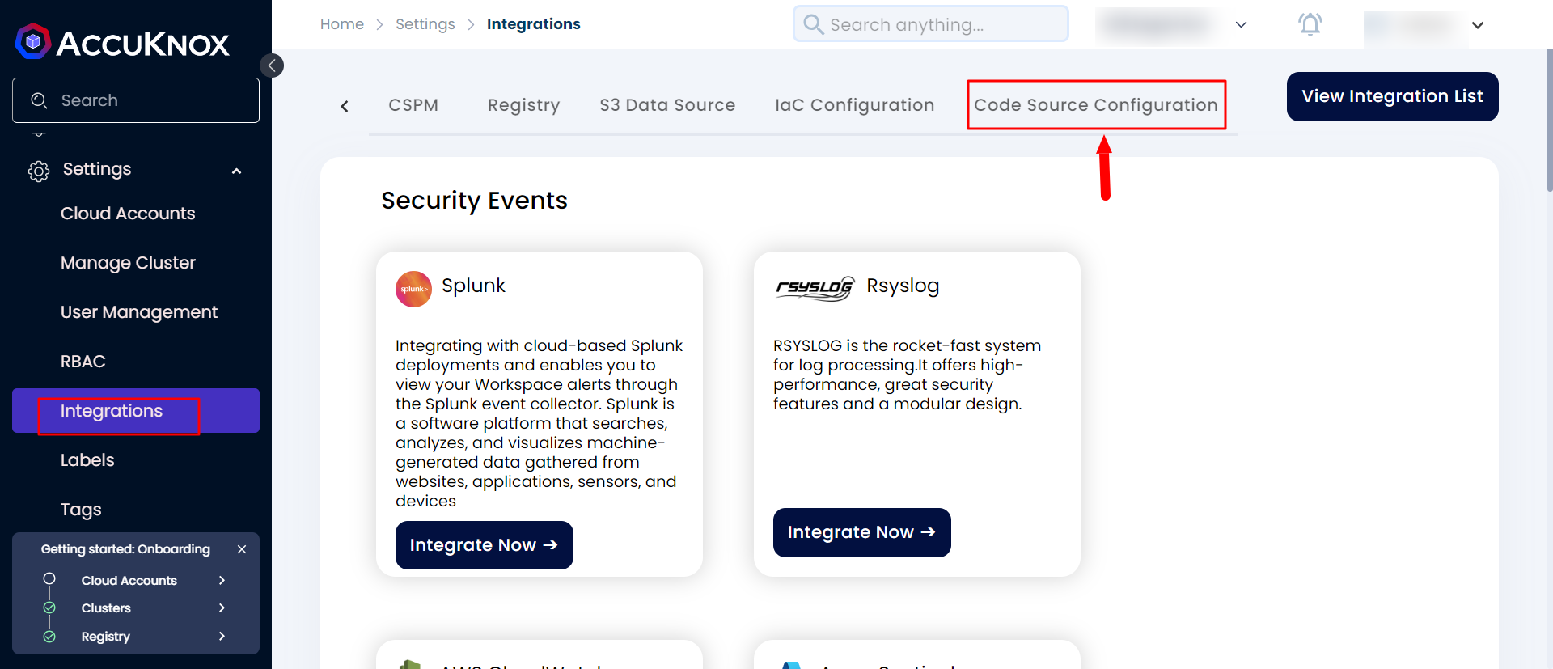The height and width of the screenshot is (669, 1553).
Task: Open Tags in the sidebar
Action: [x=81, y=510]
